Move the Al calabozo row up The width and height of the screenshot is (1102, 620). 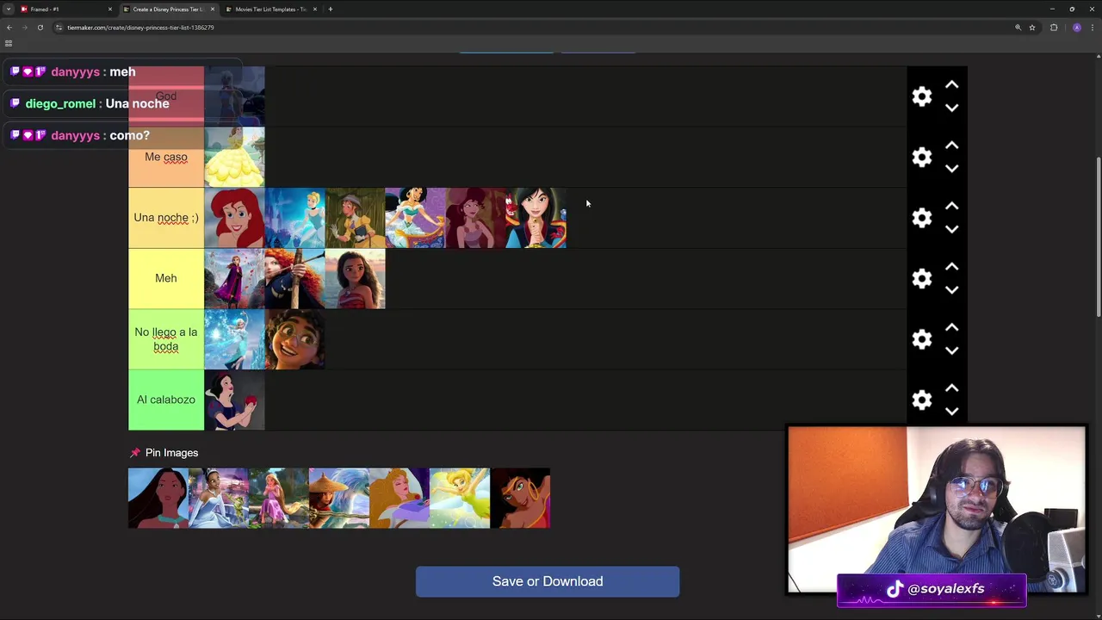(x=951, y=388)
